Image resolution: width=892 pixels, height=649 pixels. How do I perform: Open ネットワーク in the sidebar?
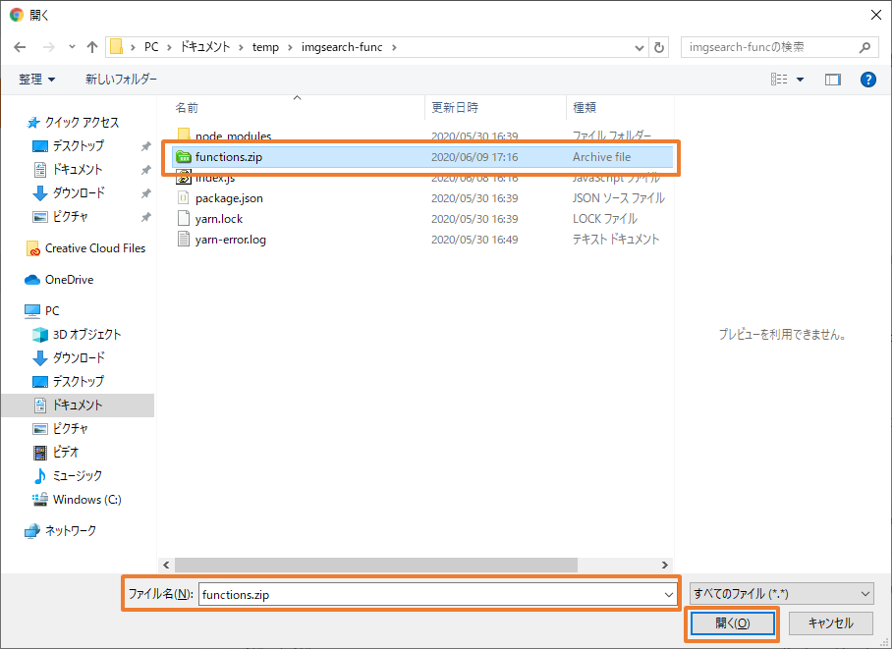(71, 531)
